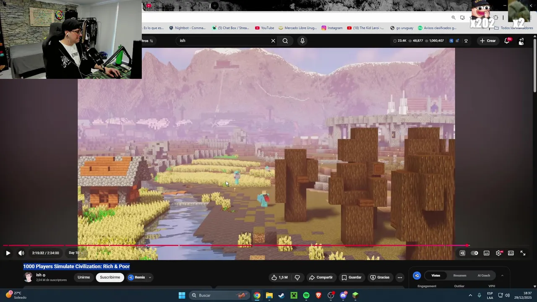Mute the video using the speaker icon
The width and height of the screenshot is (537, 302).
pyautogui.click(x=21, y=253)
